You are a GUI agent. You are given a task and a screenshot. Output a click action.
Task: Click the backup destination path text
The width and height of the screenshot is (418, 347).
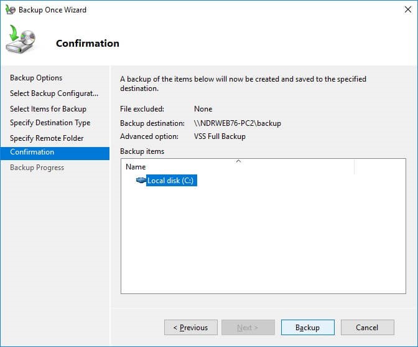[x=238, y=123]
